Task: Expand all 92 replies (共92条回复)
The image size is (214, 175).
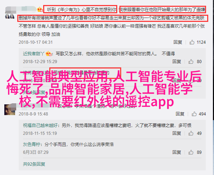Action: pyautogui.click(x=34, y=164)
